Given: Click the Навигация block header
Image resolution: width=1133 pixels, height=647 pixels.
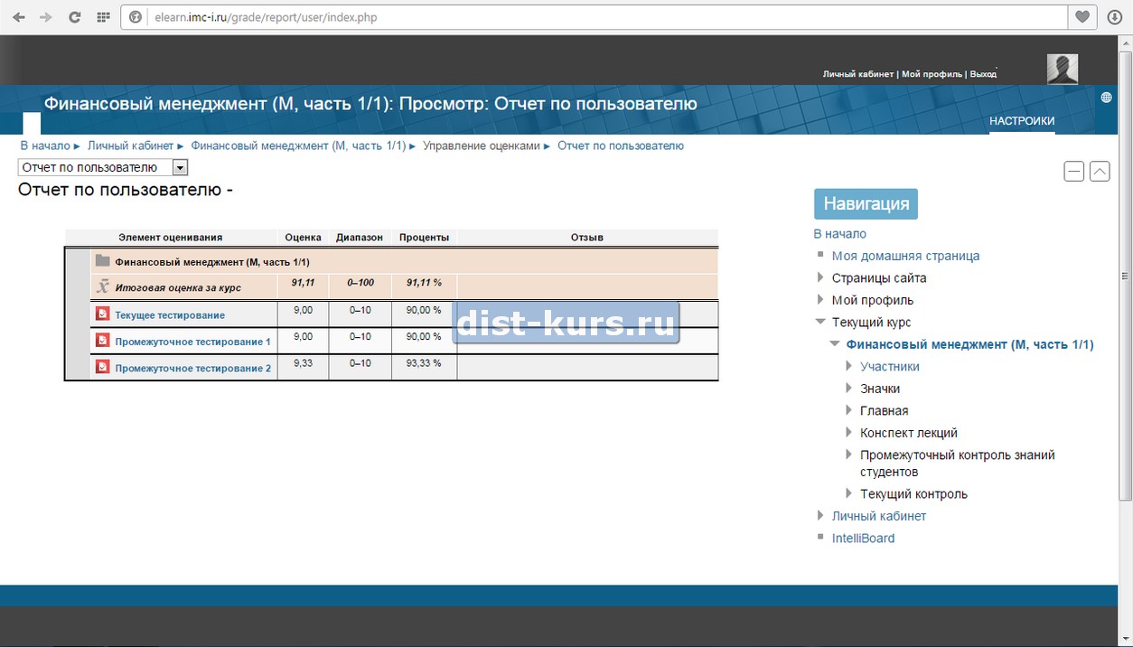Looking at the screenshot, I should click(866, 203).
